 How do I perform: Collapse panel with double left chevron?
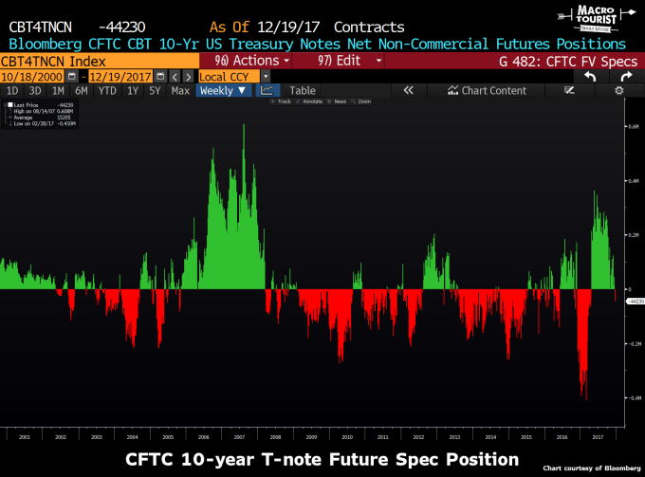[x=409, y=91]
